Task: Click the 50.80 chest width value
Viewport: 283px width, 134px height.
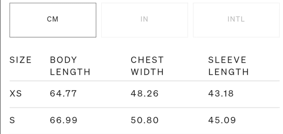Action: pos(145,120)
